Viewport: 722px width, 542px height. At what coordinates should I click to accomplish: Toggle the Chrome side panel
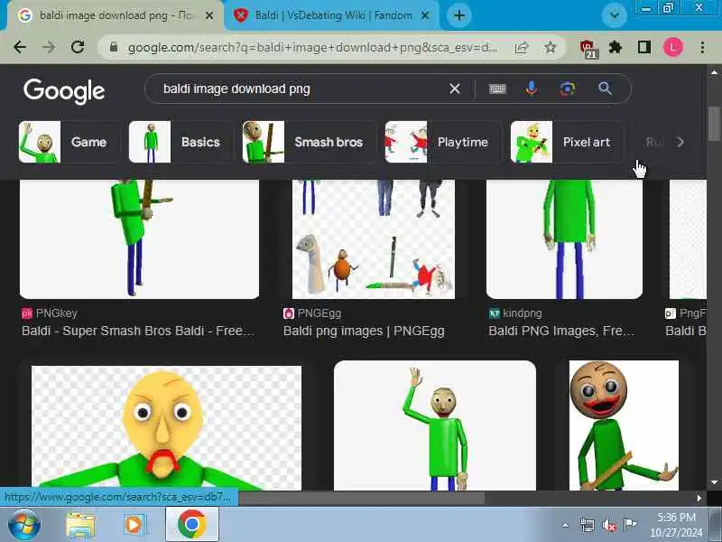tap(643, 47)
